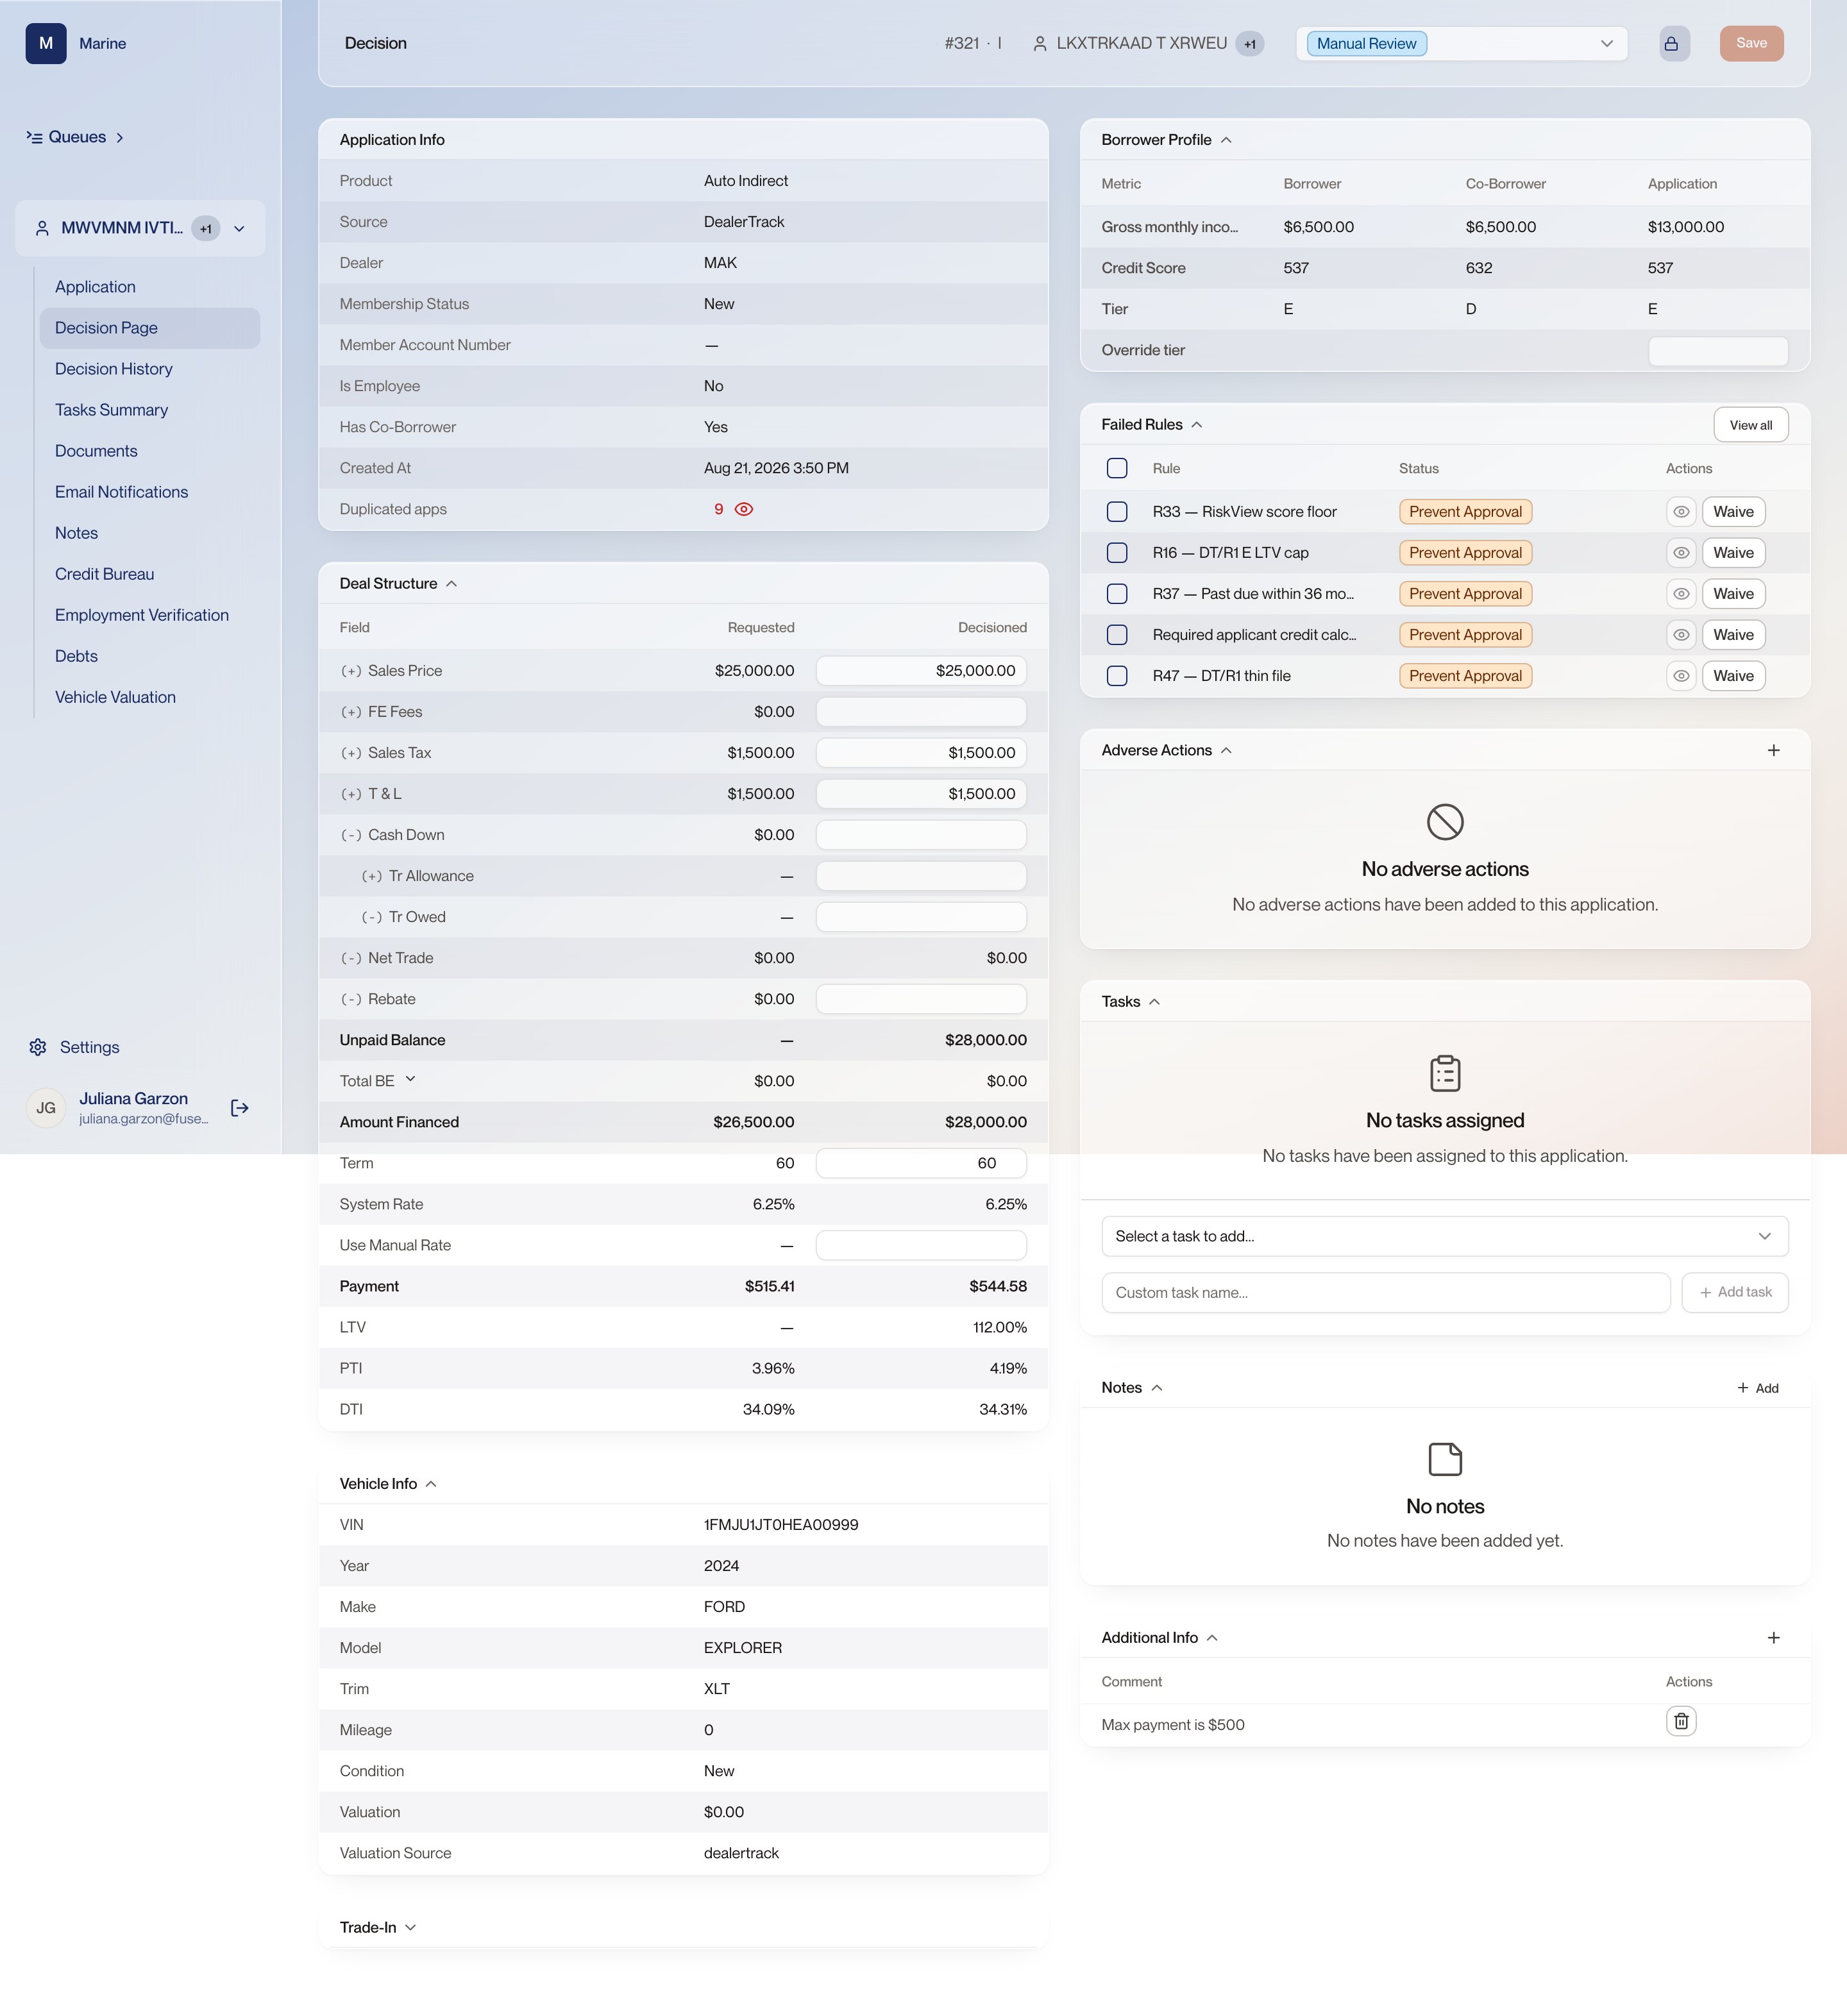Image resolution: width=1847 pixels, height=2016 pixels.
Task: Tick the R47 DT/R1 thin file checkbox
Action: (1117, 676)
